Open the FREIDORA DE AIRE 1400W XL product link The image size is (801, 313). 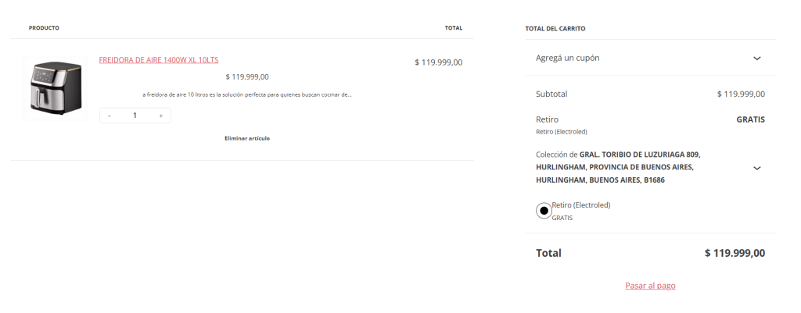point(159,59)
